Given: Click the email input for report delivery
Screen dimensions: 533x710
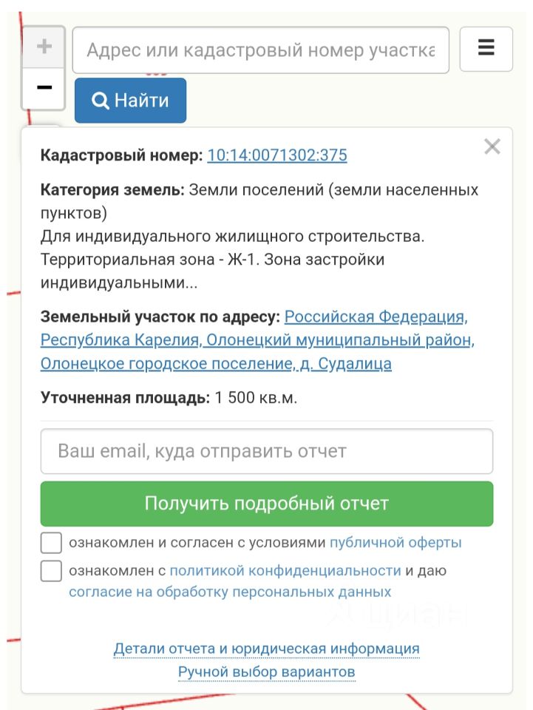Looking at the screenshot, I should (266, 451).
